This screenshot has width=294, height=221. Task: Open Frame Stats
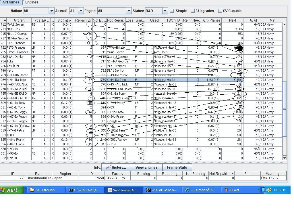177,167
